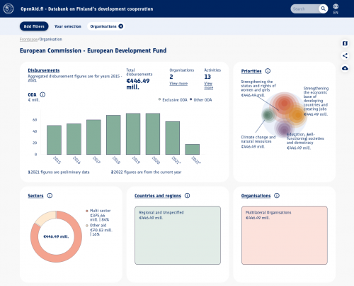This screenshot has height=286, width=354.
Task: Select the 2019 bar in ODA chart
Action: click(x=133, y=133)
